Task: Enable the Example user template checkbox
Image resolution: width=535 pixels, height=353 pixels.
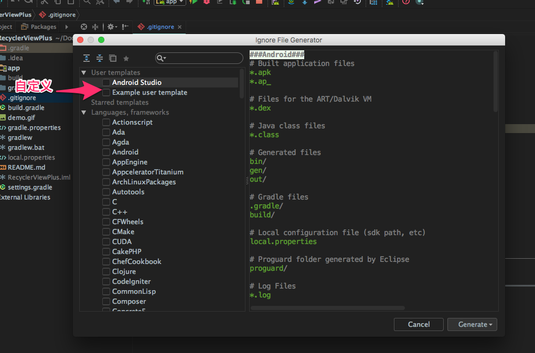Action: tap(106, 92)
